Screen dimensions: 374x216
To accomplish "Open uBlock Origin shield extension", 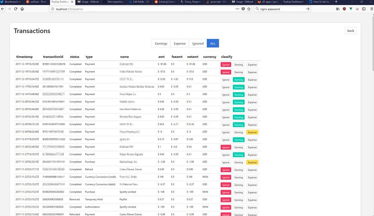I will pos(344,9).
